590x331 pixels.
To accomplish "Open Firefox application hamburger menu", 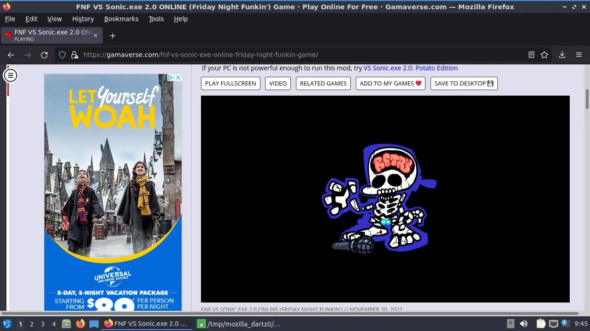I will coord(579,55).
